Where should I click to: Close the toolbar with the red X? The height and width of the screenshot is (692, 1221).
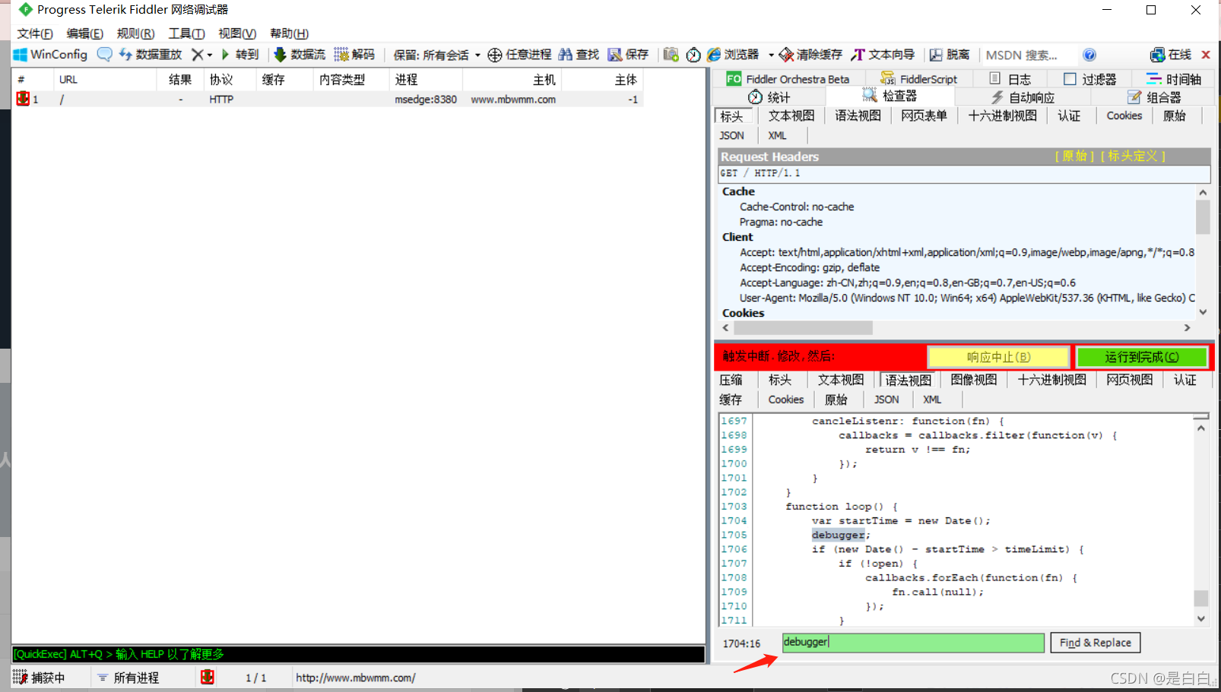[1206, 55]
